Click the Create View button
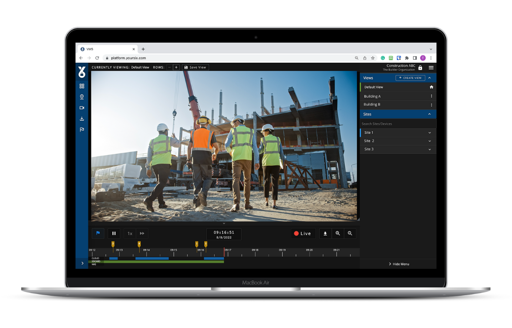Screen dimensions: 512x328 (410, 78)
